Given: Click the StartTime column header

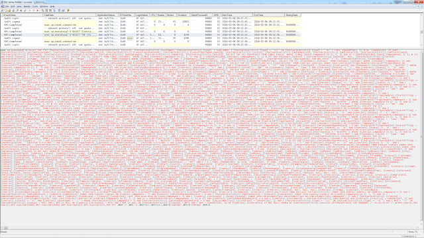Looking at the screenshot, I should tap(237, 15).
